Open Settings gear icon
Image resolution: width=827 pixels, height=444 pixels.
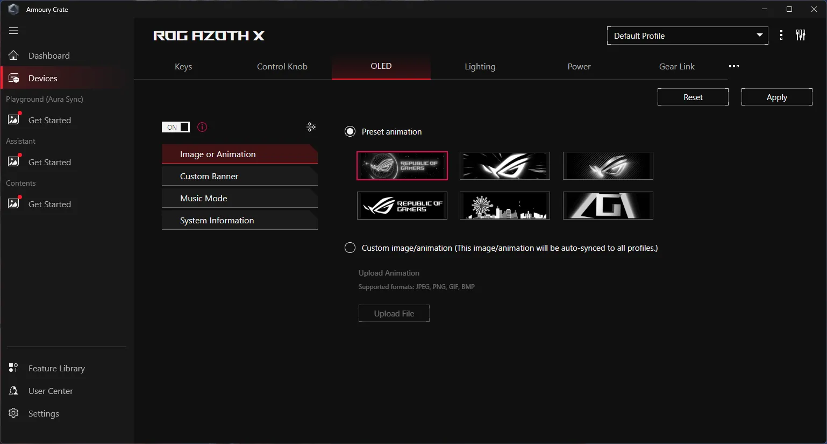13,413
